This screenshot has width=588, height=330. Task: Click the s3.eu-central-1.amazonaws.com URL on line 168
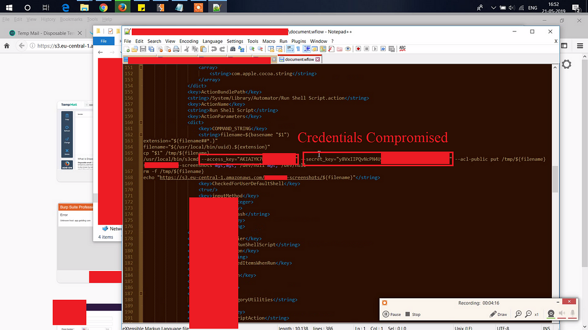pos(240,177)
